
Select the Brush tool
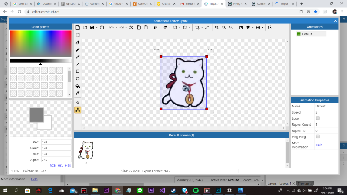(78, 57)
